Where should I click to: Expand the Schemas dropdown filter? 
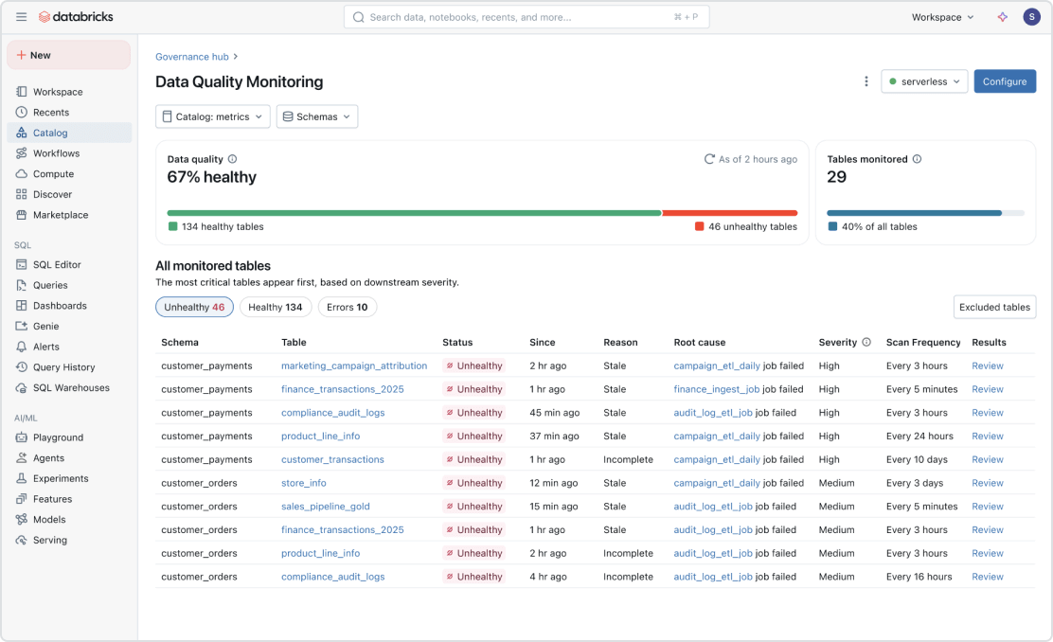pyautogui.click(x=316, y=116)
